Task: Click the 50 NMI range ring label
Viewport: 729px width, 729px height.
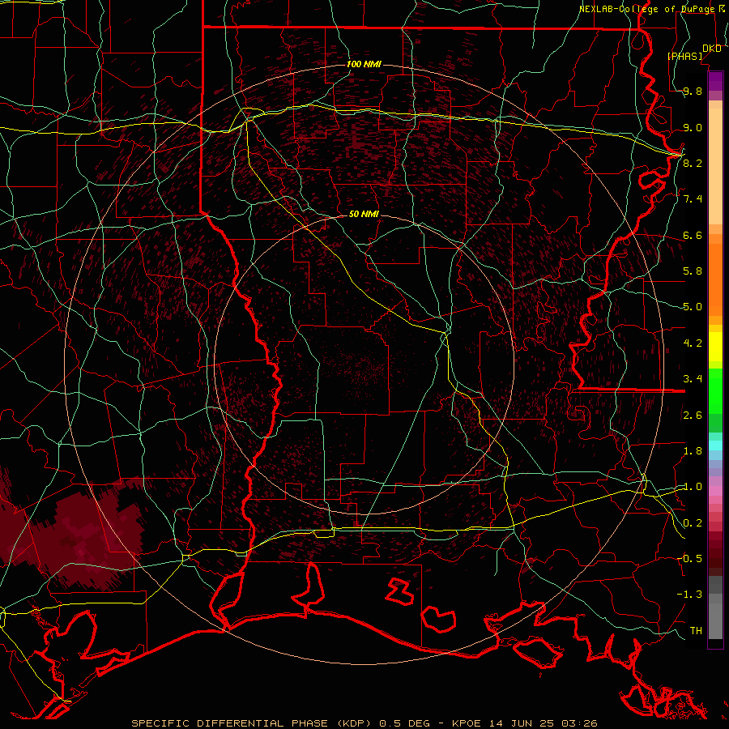Action: [x=364, y=214]
